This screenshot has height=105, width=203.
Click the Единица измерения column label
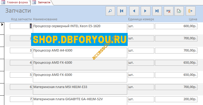point(141,19)
